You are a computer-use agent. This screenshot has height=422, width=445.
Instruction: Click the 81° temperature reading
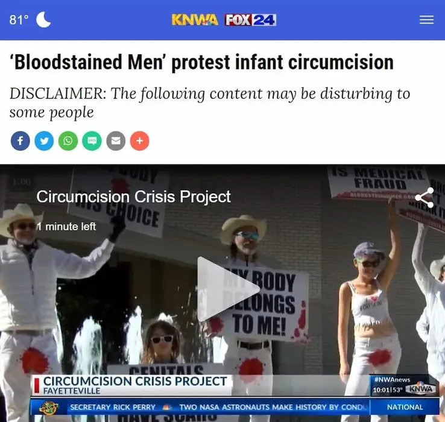click(19, 20)
